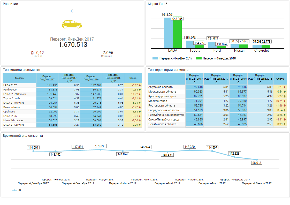Select Свердловская область territory name
The height and width of the screenshot is (205, 290).
pyautogui.click(x=164, y=110)
